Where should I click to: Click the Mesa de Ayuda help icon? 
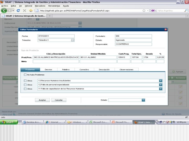tap(163, 114)
